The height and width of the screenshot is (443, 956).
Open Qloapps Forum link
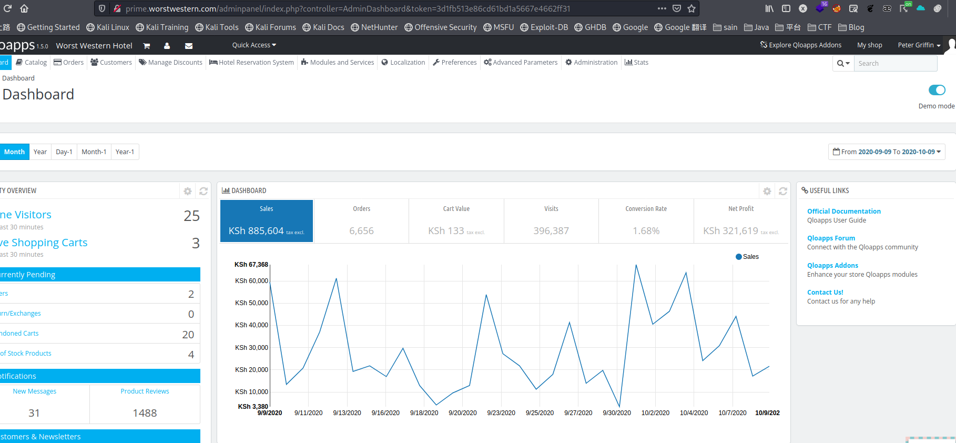831,238
